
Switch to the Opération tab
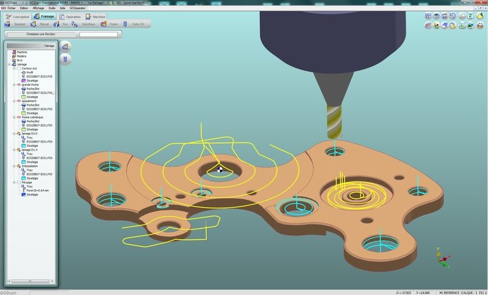pyautogui.click(x=70, y=16)
